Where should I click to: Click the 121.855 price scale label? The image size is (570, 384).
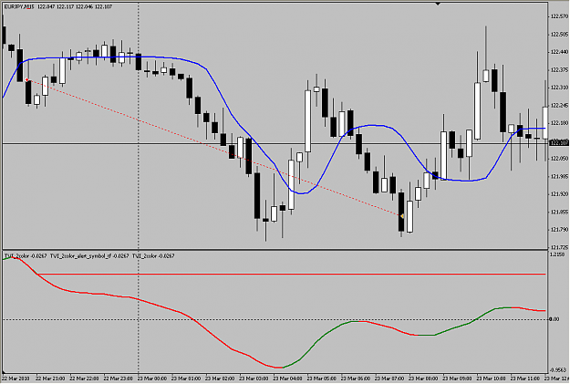(559, 212)
